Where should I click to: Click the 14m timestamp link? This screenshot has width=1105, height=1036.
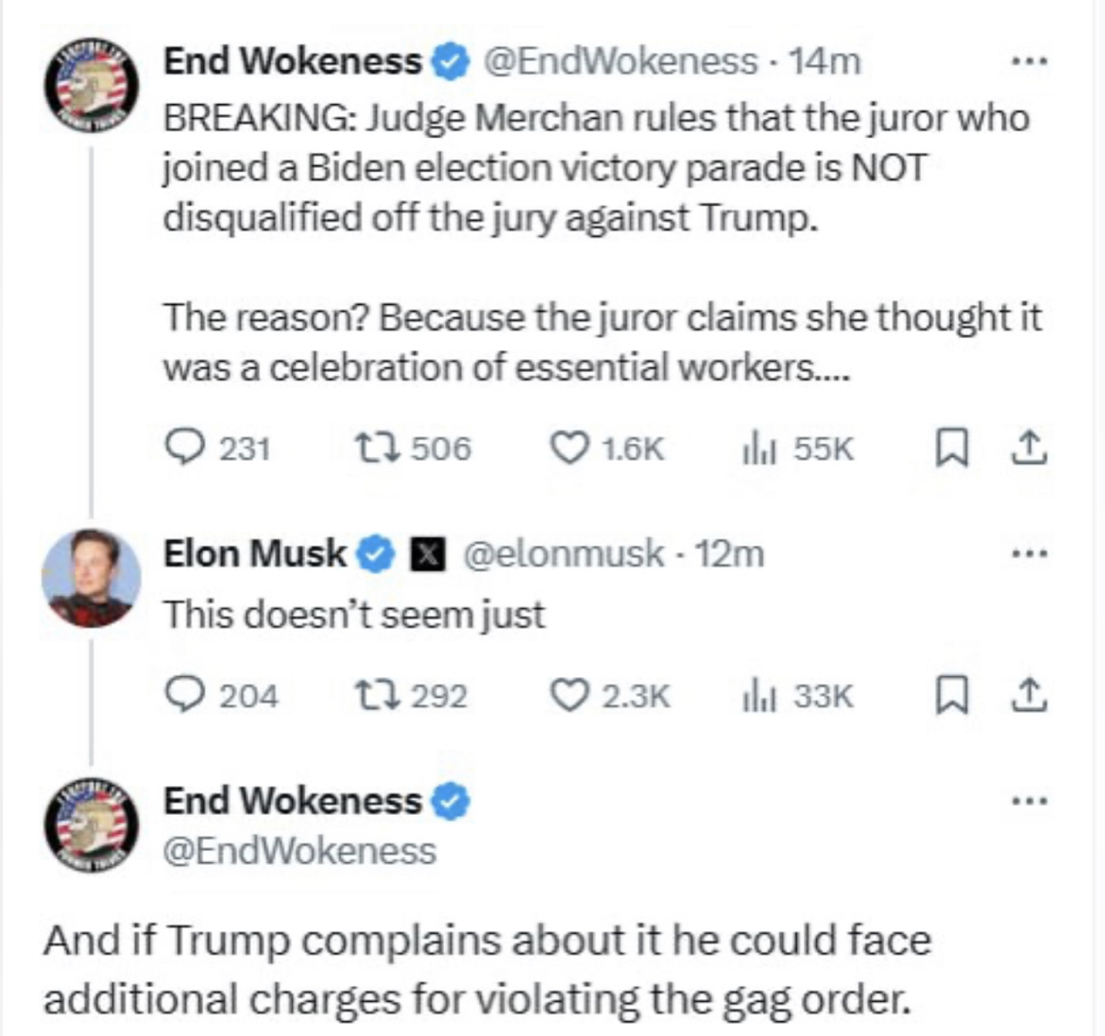(x=825, y=61)
